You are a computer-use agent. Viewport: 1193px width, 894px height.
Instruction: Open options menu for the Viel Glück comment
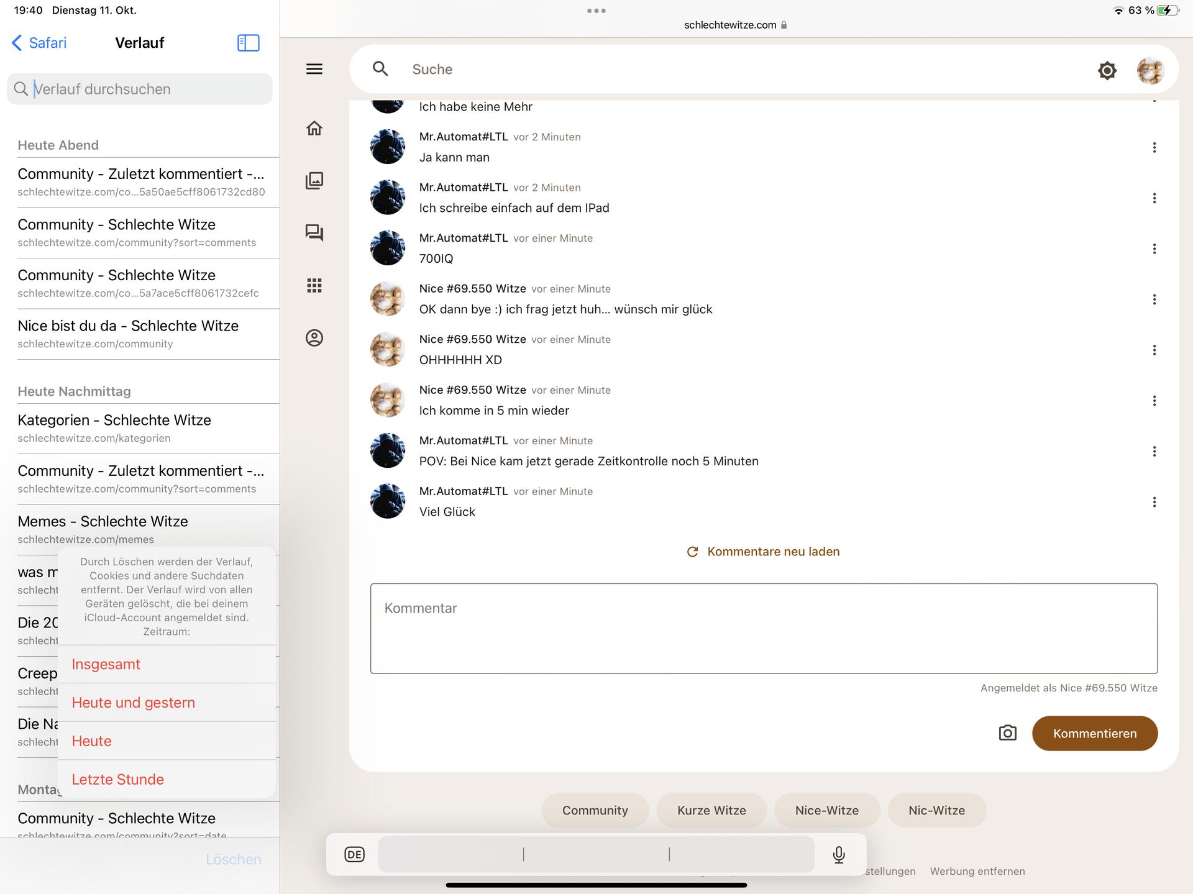tap(1154, 502)
